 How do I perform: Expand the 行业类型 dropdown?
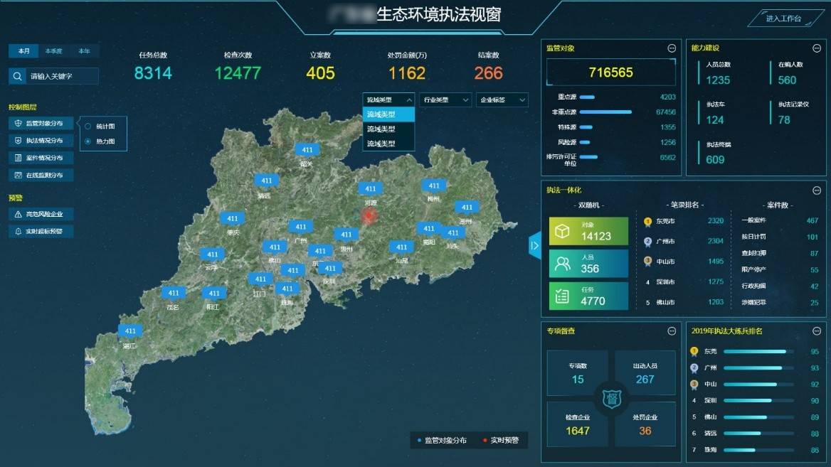click(x=445, y=100)
